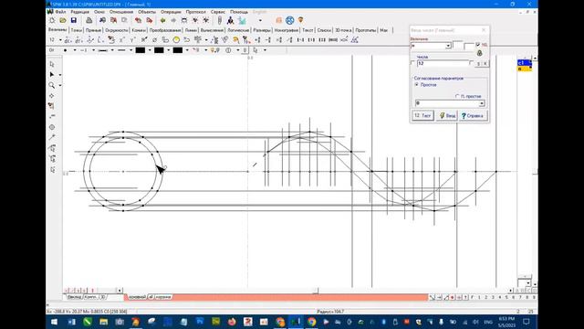Open the Файл menu

click(60, 12)
